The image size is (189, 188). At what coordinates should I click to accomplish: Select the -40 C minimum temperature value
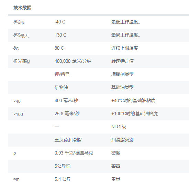pos(60,22)
